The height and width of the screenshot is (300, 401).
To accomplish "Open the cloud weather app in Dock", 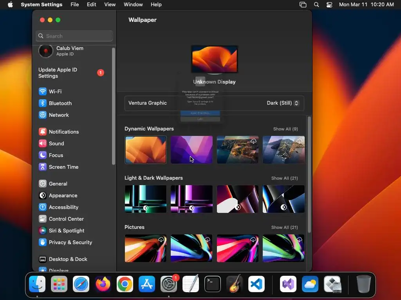I will tap(310, 284).
